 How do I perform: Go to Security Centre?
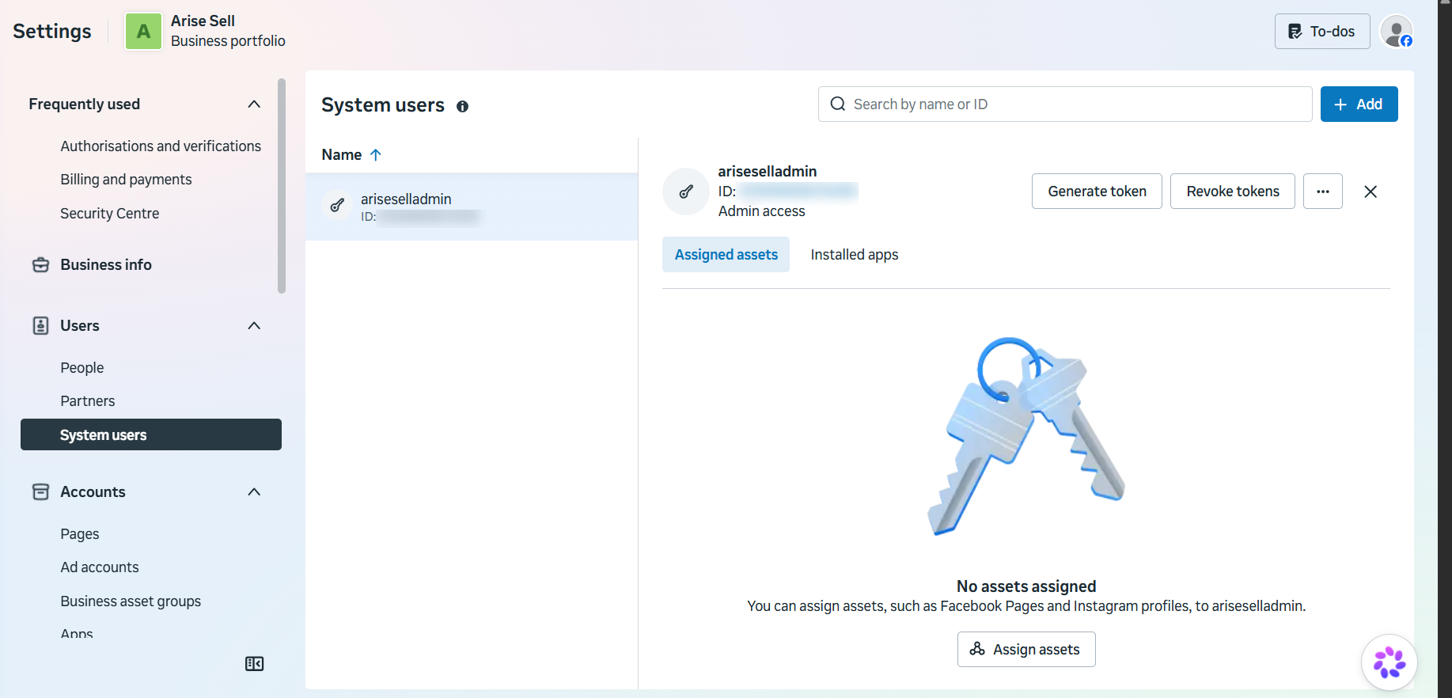tap(109, 214)
